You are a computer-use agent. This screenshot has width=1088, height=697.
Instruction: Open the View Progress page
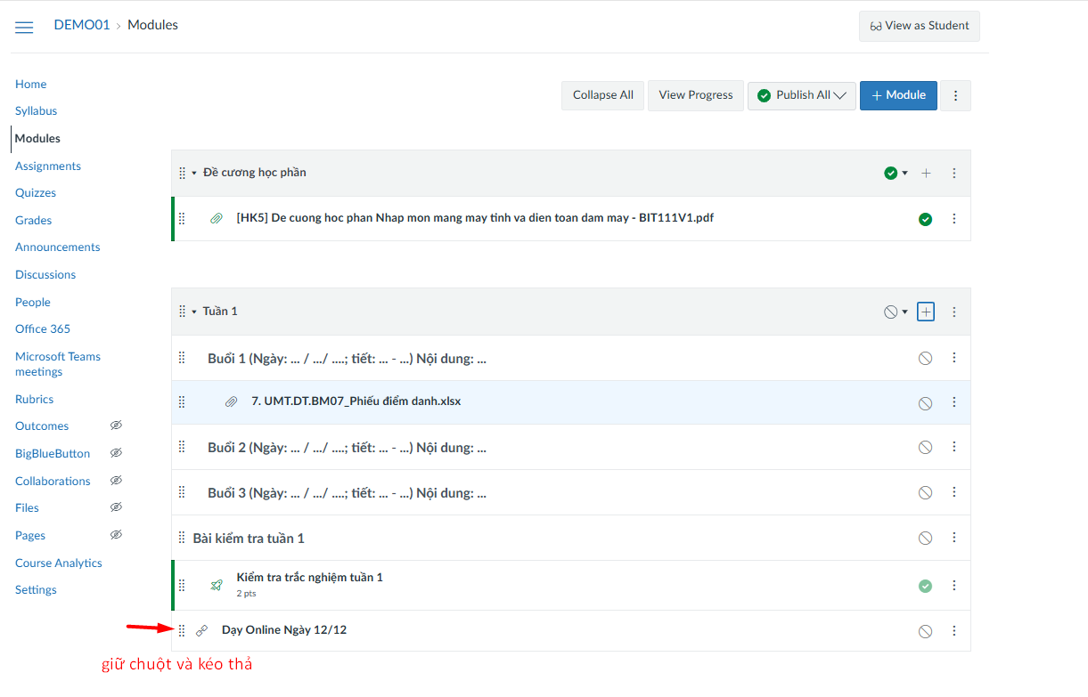coord(695,95)
